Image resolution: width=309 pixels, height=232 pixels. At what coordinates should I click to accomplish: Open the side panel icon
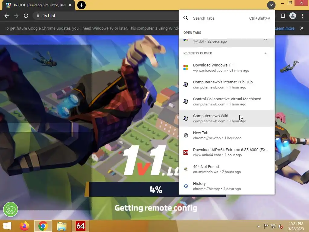click(283, 16)
